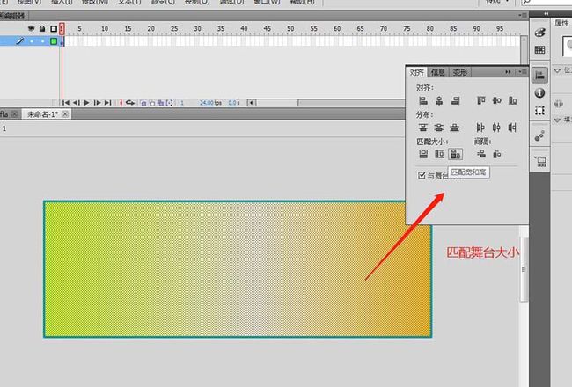The width and height of the screenshot is (572, 387).
Task: Toggle lock all layers padlock header
Action: 42,28
